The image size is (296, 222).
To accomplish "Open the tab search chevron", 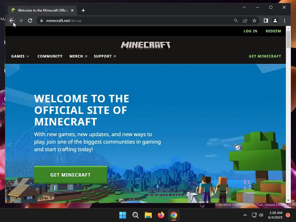I will click(x=244, y=7).
